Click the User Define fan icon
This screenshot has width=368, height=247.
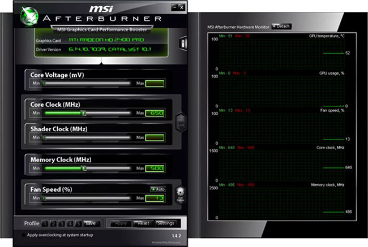click(180, 195)
